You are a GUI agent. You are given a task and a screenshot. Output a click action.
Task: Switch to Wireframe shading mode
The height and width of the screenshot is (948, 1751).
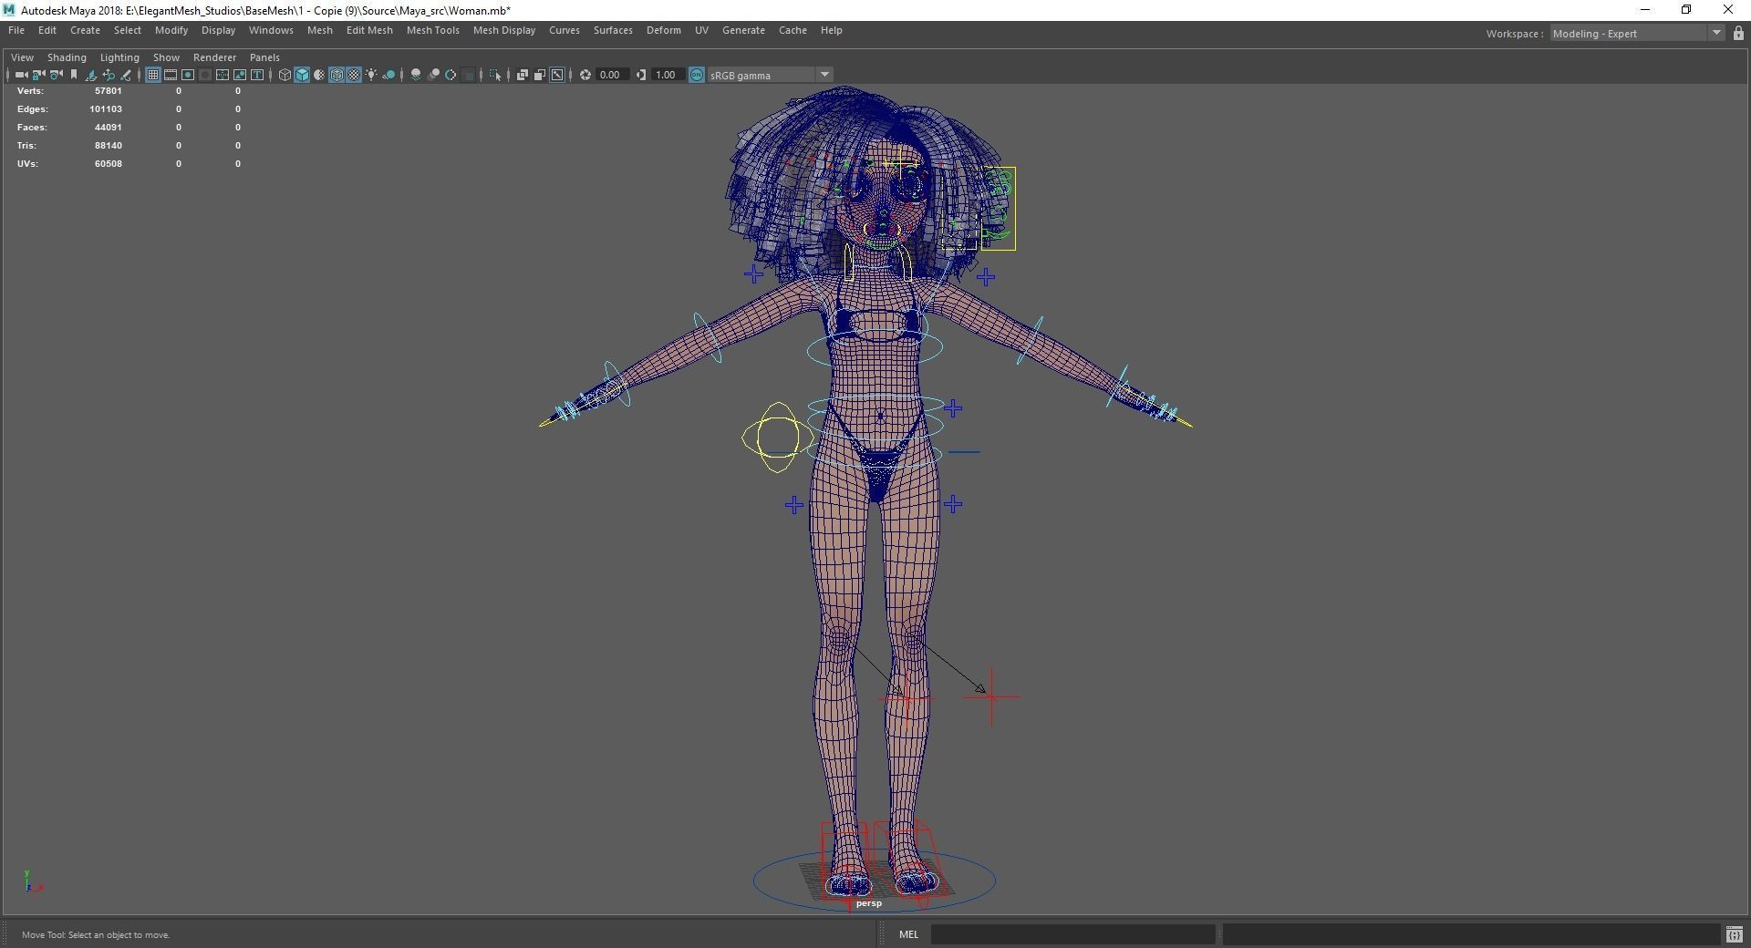click(x=285, y=75)
